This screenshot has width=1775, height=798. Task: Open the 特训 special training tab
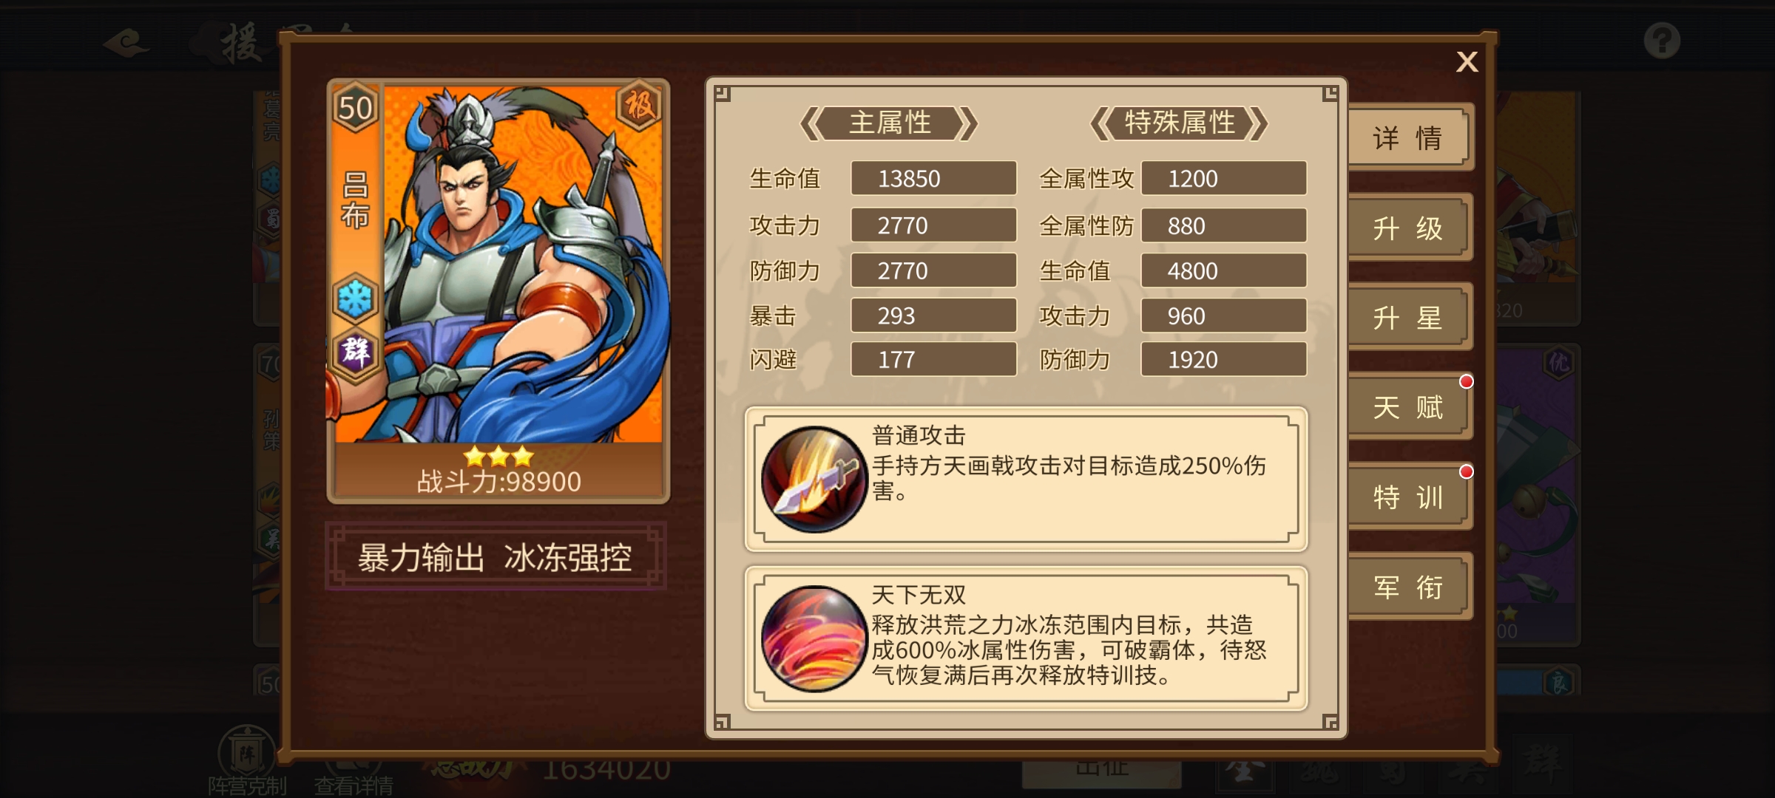1409,497
